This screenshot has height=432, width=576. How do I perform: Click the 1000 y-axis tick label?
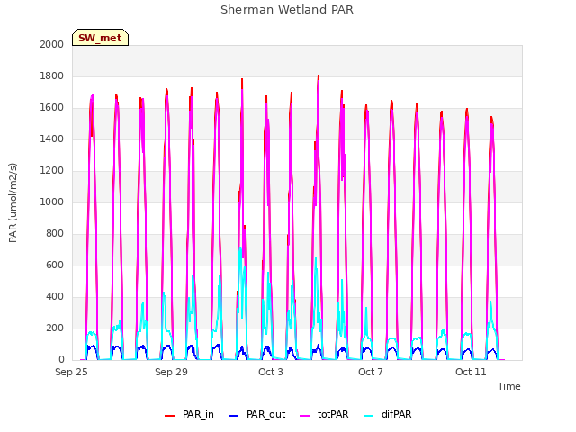(x=52, y=202)
